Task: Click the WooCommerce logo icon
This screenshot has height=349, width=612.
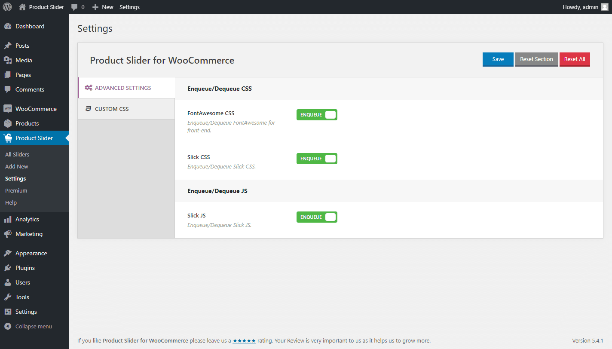Action: (8, 109)
